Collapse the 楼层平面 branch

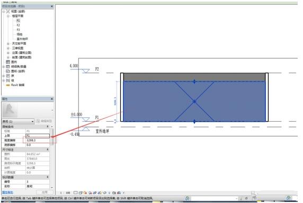(x=8, y=16)
